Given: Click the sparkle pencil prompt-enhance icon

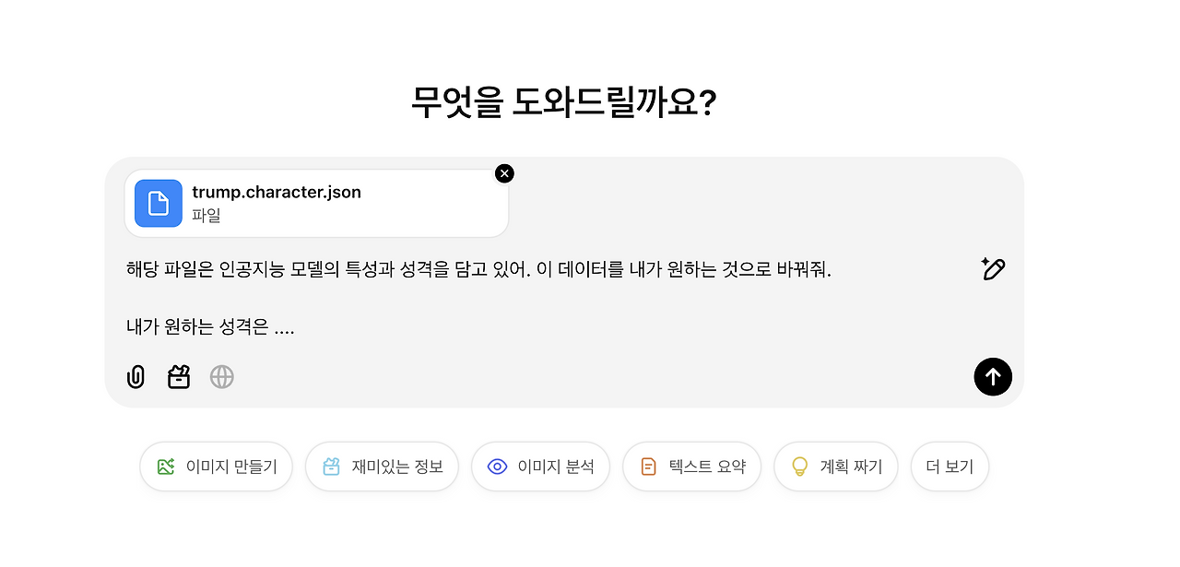Looking at the screenshot, I should point(993,269).
